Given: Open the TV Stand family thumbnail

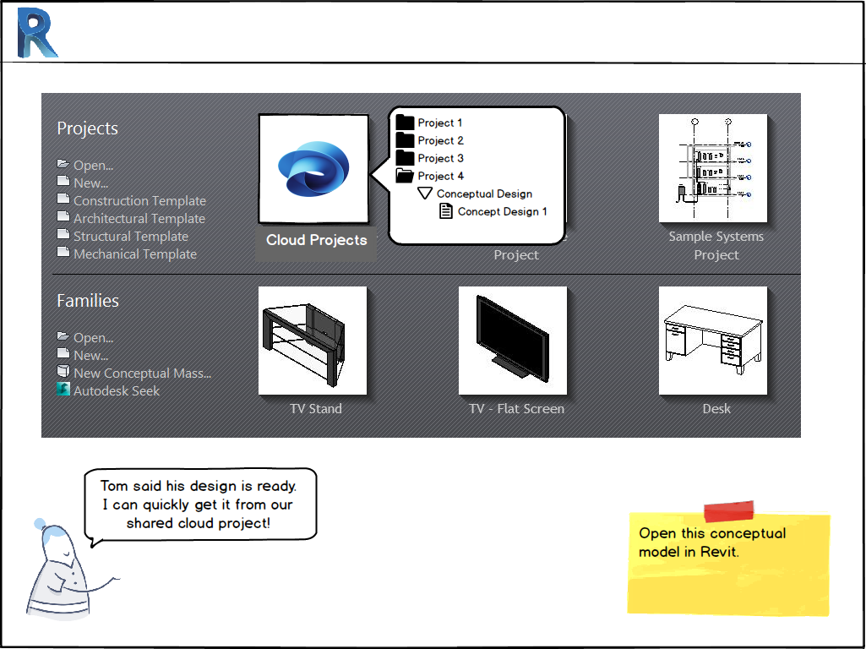Looking at the screenshot, I should (313, 340).
